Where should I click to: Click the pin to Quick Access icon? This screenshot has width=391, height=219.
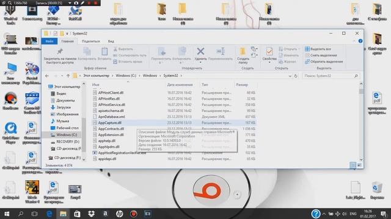tap(60, 52)
